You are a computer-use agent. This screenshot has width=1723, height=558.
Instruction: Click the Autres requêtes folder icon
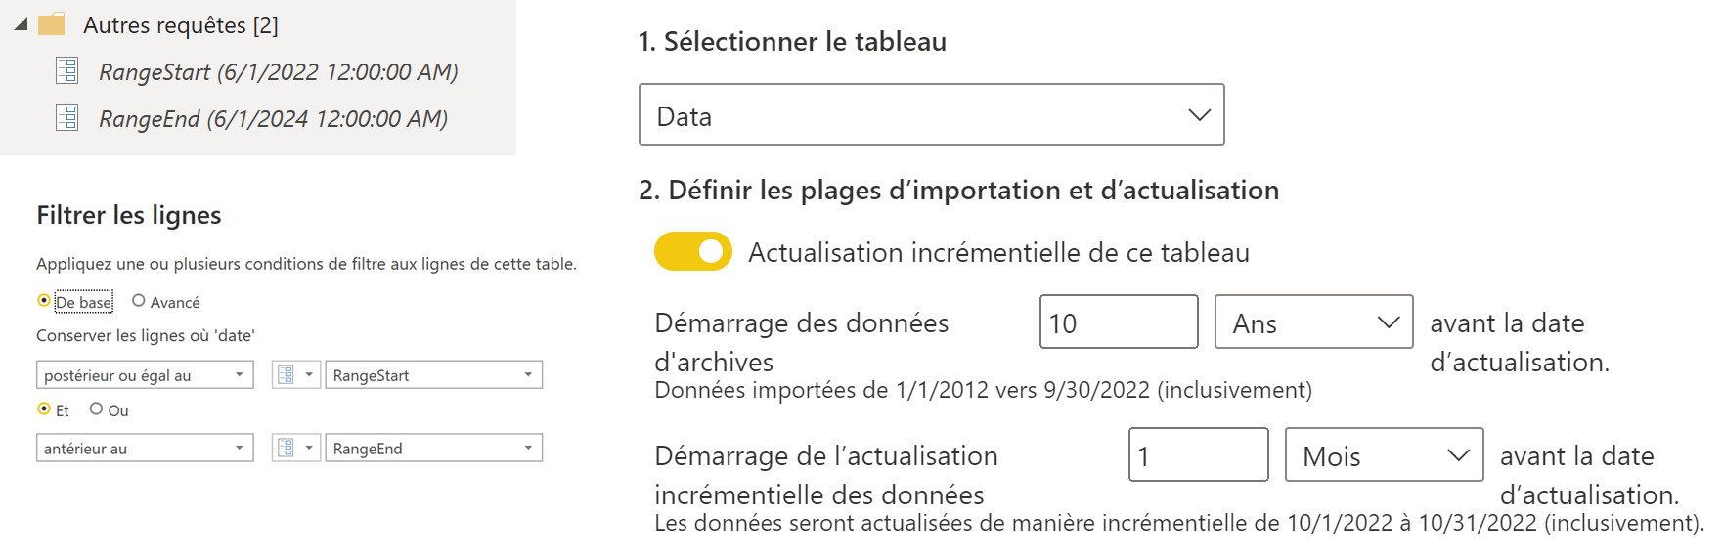(51, 24)
